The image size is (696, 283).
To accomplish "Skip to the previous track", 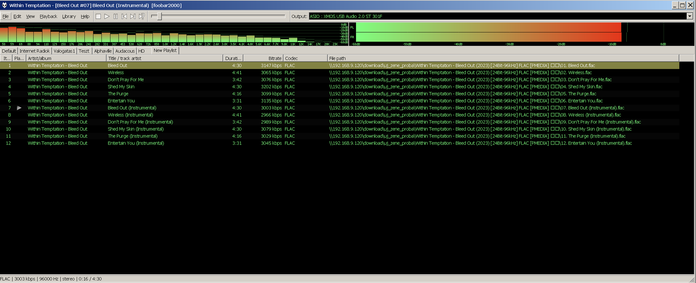I will [124, 16].
